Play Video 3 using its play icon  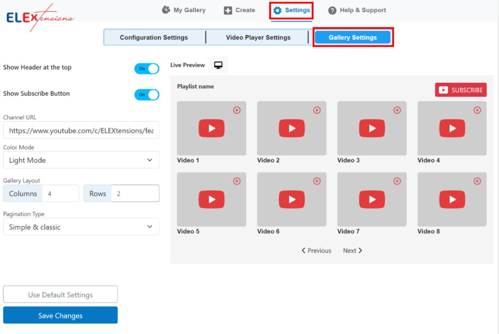[372, 128]
